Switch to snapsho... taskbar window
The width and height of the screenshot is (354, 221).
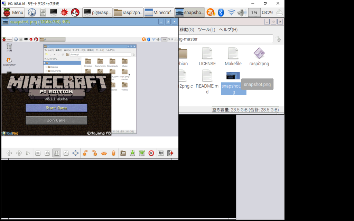click(x=190, y=12)
